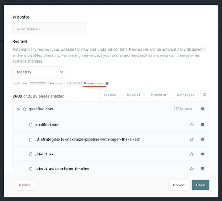Screen dimensions: 222x201
Task: Select the /about-us page name
Action: (x=44, y=154)
